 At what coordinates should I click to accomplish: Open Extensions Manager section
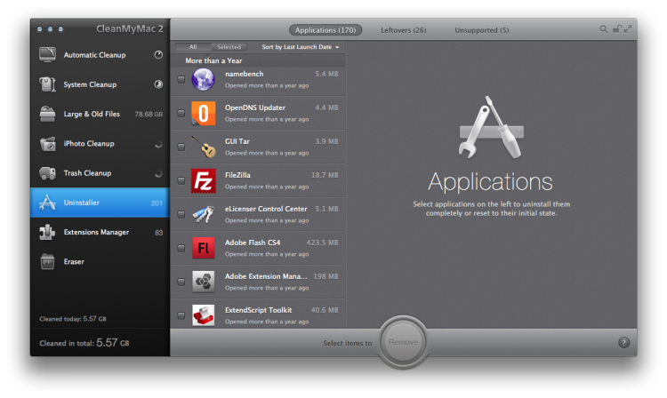pyautogui.click(x=100, y=232)
